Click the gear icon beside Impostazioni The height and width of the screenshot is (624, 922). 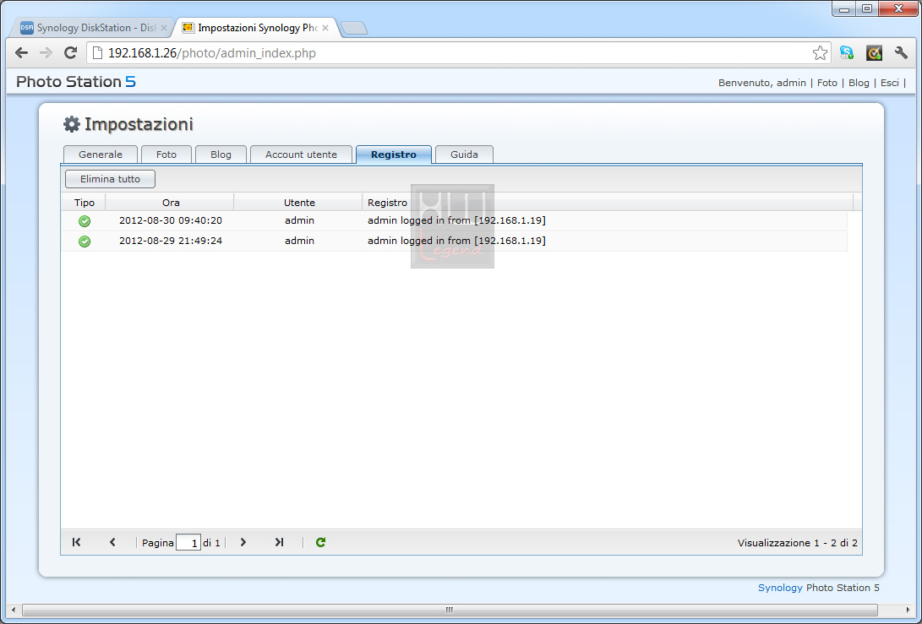pyautogui.click(x=71, y=124)
